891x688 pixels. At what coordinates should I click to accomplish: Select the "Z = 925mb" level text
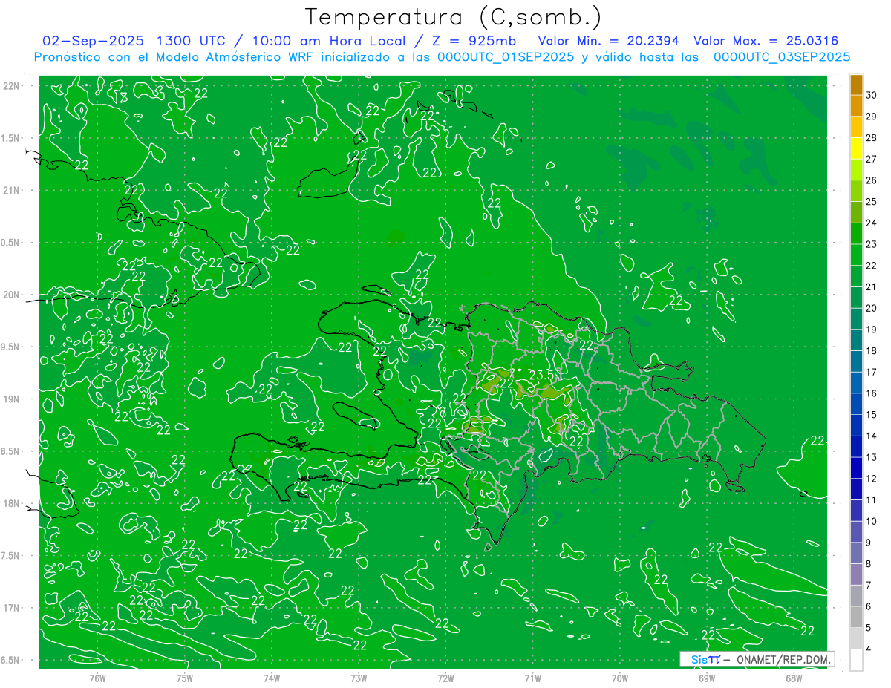pos(473,41)
